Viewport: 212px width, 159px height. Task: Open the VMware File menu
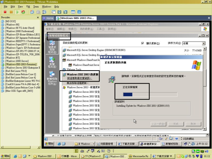coord(6,6)
